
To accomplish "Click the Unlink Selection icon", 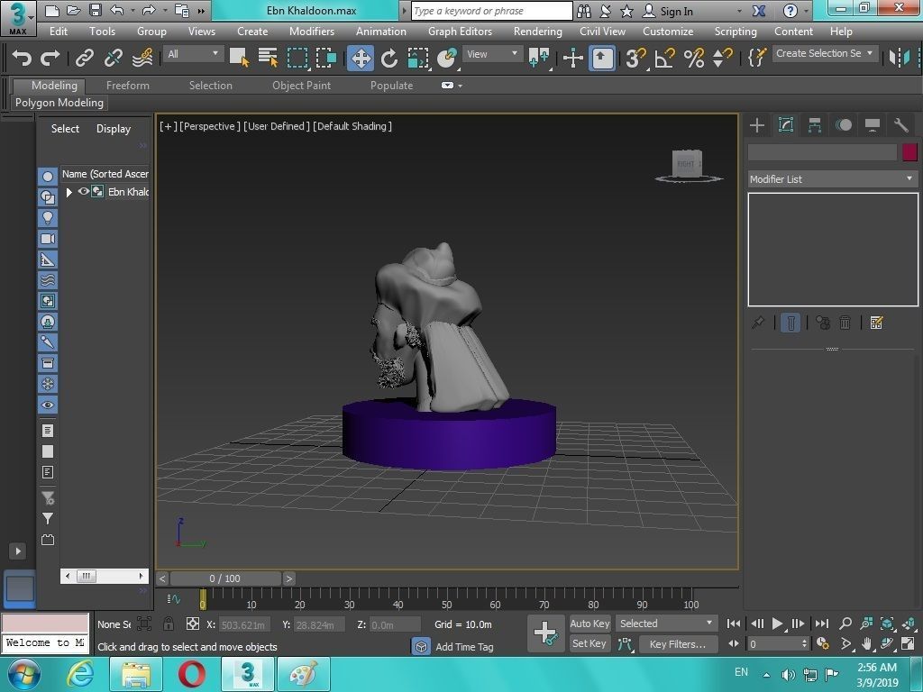I will [114, 58].
